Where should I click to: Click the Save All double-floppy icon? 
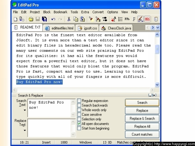pyautogui.click(x=44, y=19)
